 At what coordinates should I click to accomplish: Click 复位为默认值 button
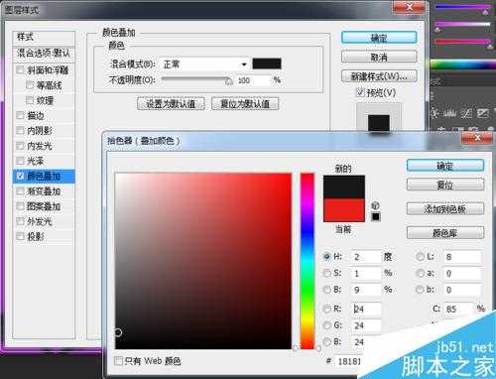tap(245, 103)
